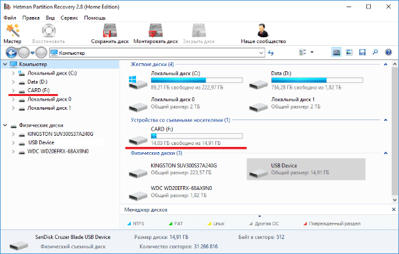This screenshot has width=399, height=254.
Task: Expand USB Device tree node
Action: (13, 143)
